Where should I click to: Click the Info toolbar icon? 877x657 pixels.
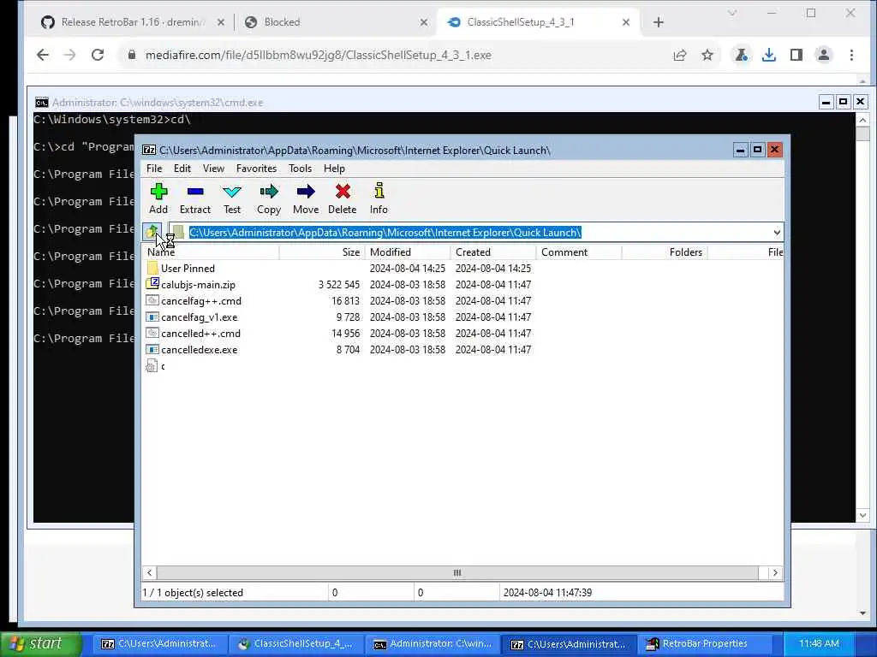379,191
